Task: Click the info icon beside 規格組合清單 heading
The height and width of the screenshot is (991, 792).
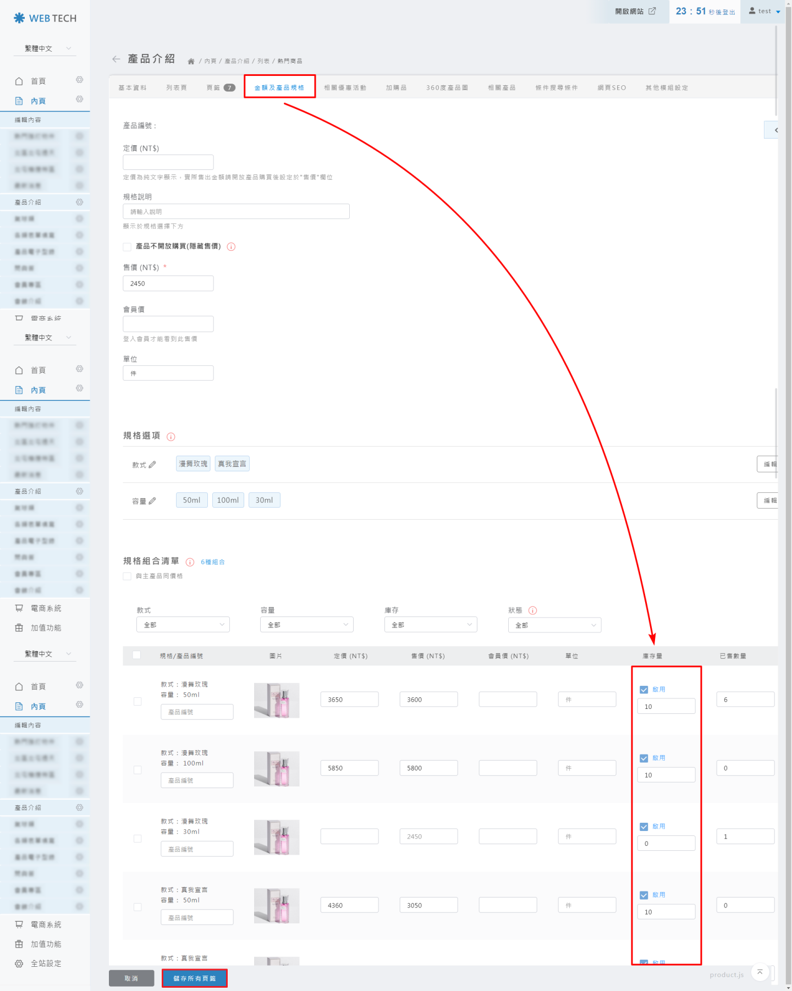Action: (x=190, y=562)
